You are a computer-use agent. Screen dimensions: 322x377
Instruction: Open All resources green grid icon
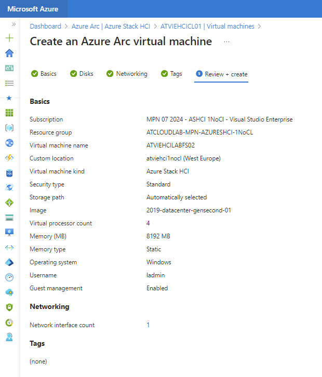(9, 113)
